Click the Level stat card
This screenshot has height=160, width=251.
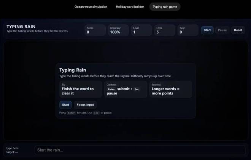pyautogui.click(x=141, y=30)
